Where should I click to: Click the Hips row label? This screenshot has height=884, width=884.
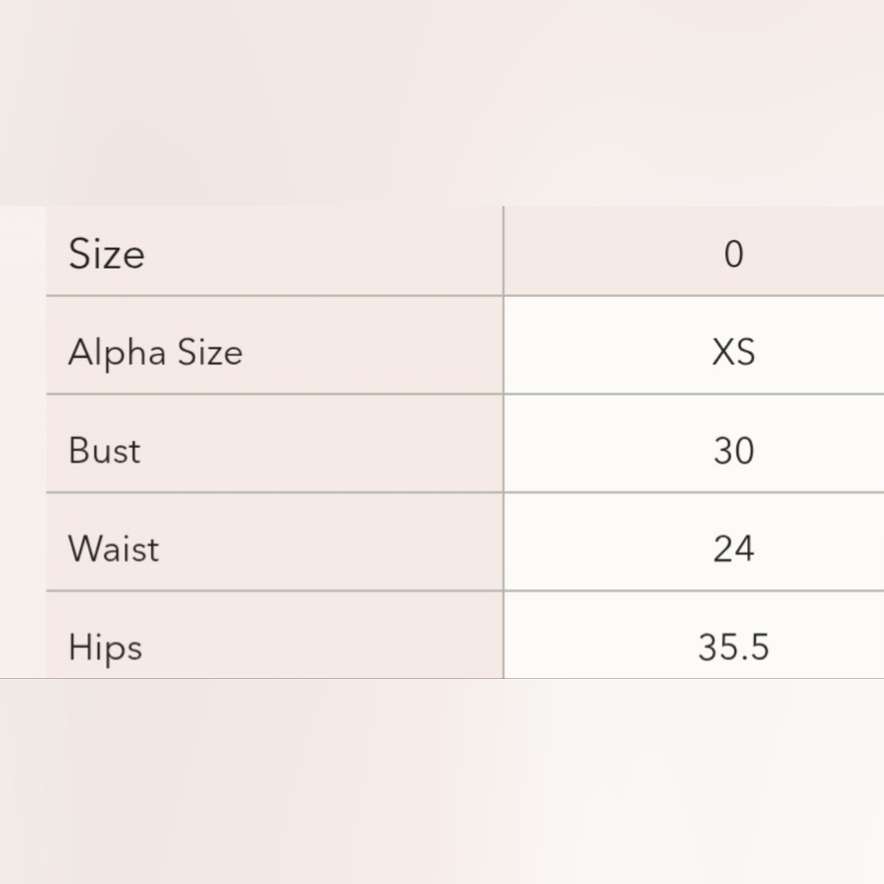(x=105, y=647)
